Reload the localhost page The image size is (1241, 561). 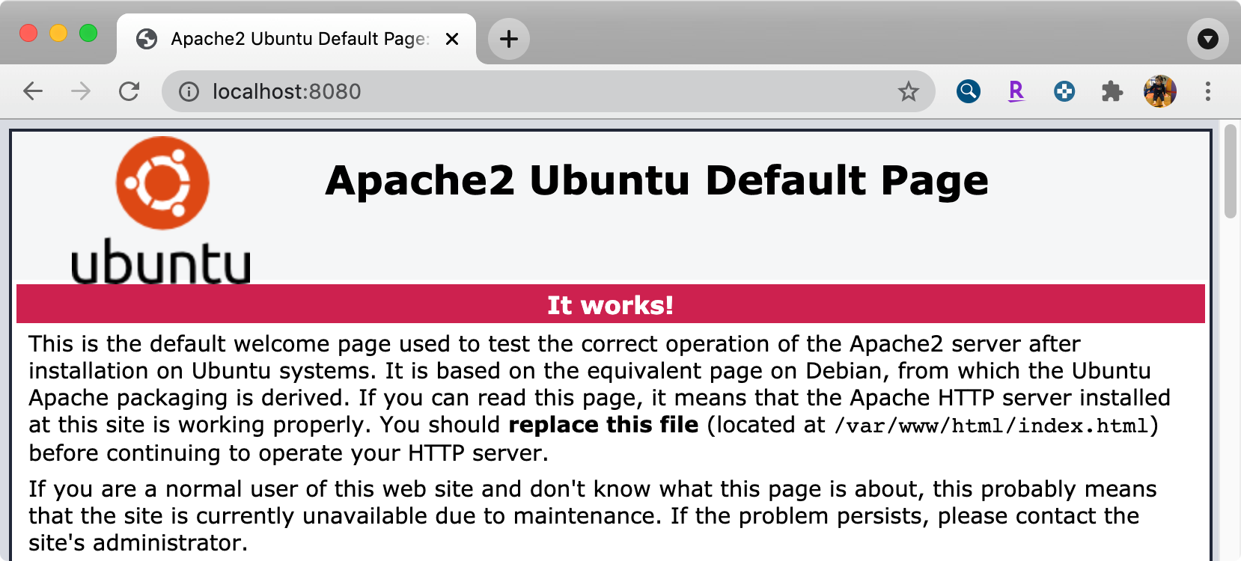pyautogui.click(x=129, y=91)
